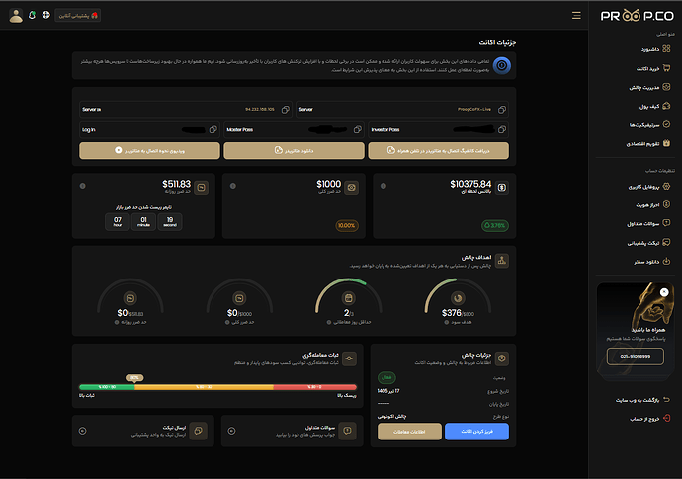
Task: Open Dashboard in the sidebar menu
Action: pos(656,49)
